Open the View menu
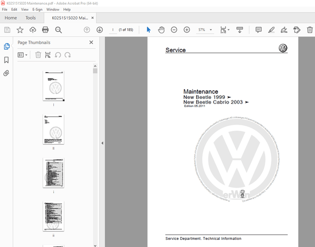 [25, 10]
